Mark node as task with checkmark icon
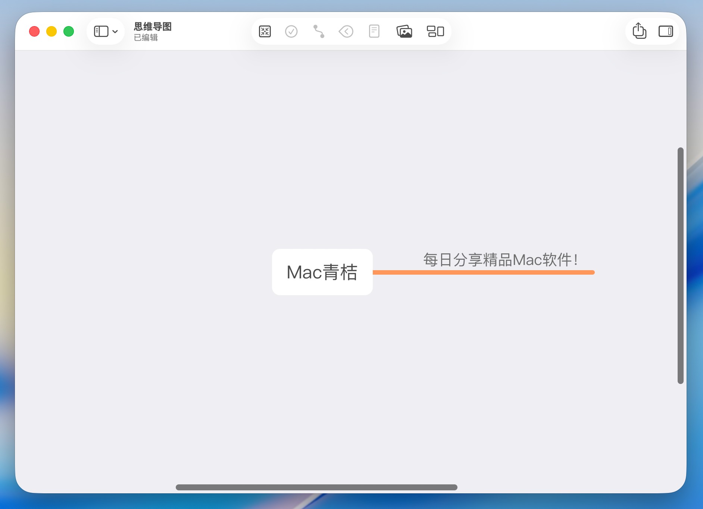Screen dimensions: 703x509 291,31
